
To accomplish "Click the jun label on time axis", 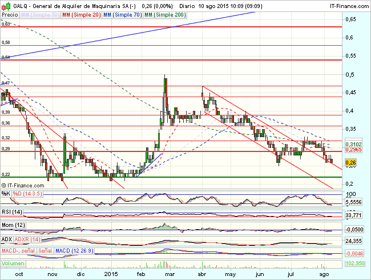I will tap(260, 274).
